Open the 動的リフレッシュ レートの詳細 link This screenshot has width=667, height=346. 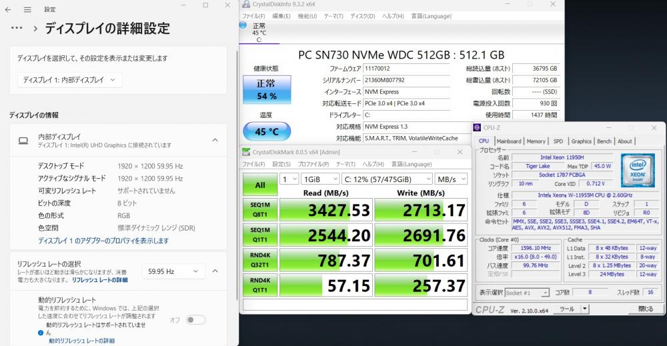coord(81,341)
